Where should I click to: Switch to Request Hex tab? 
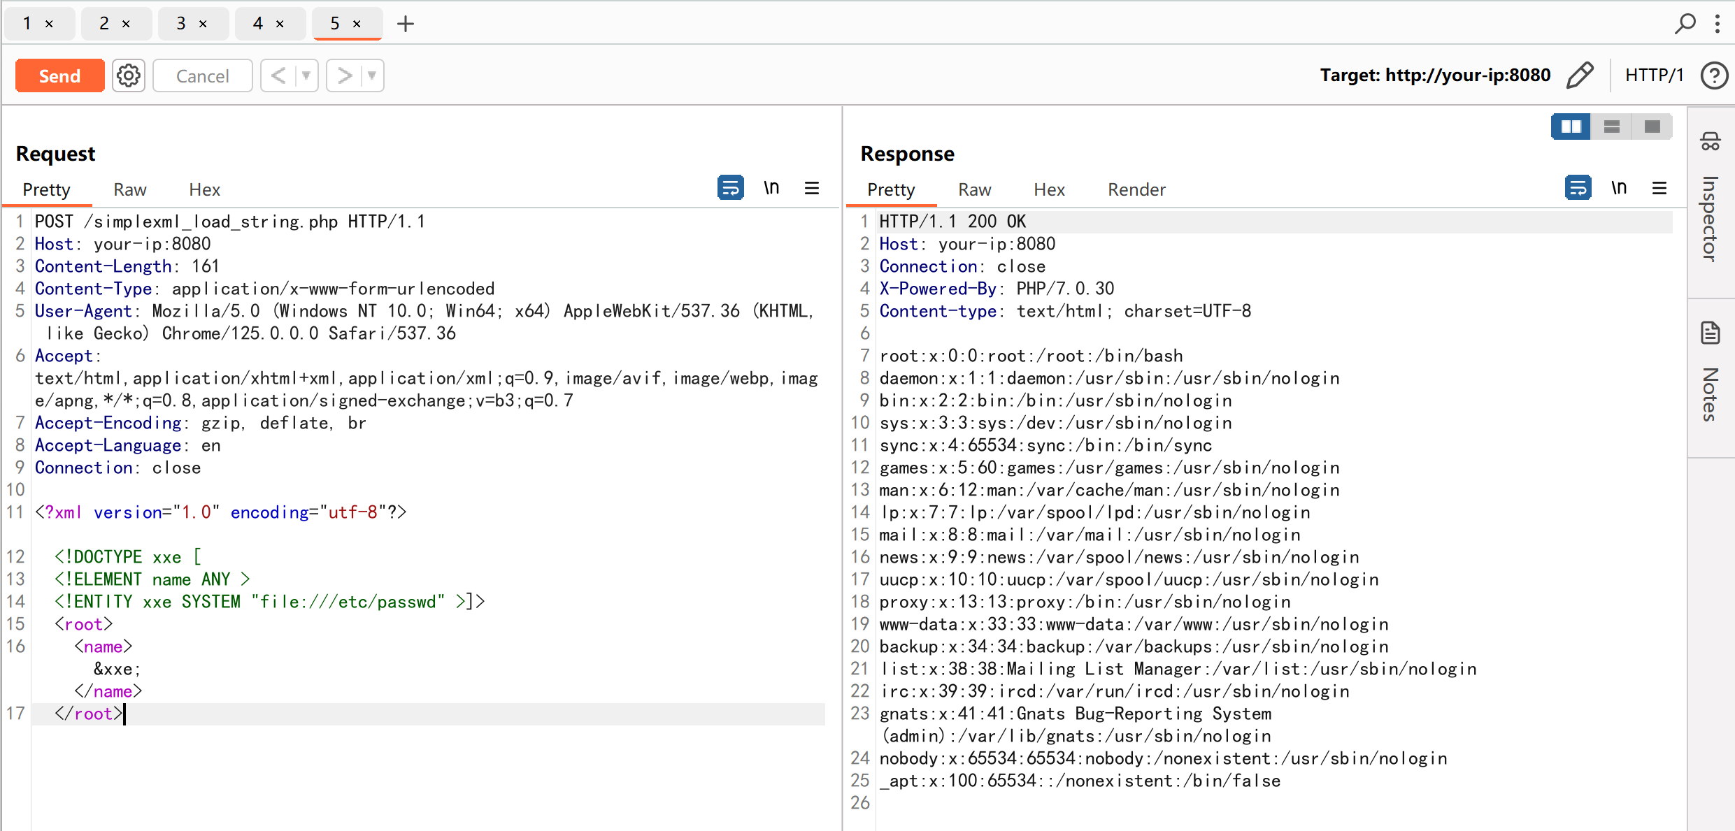tap(204, 189)
